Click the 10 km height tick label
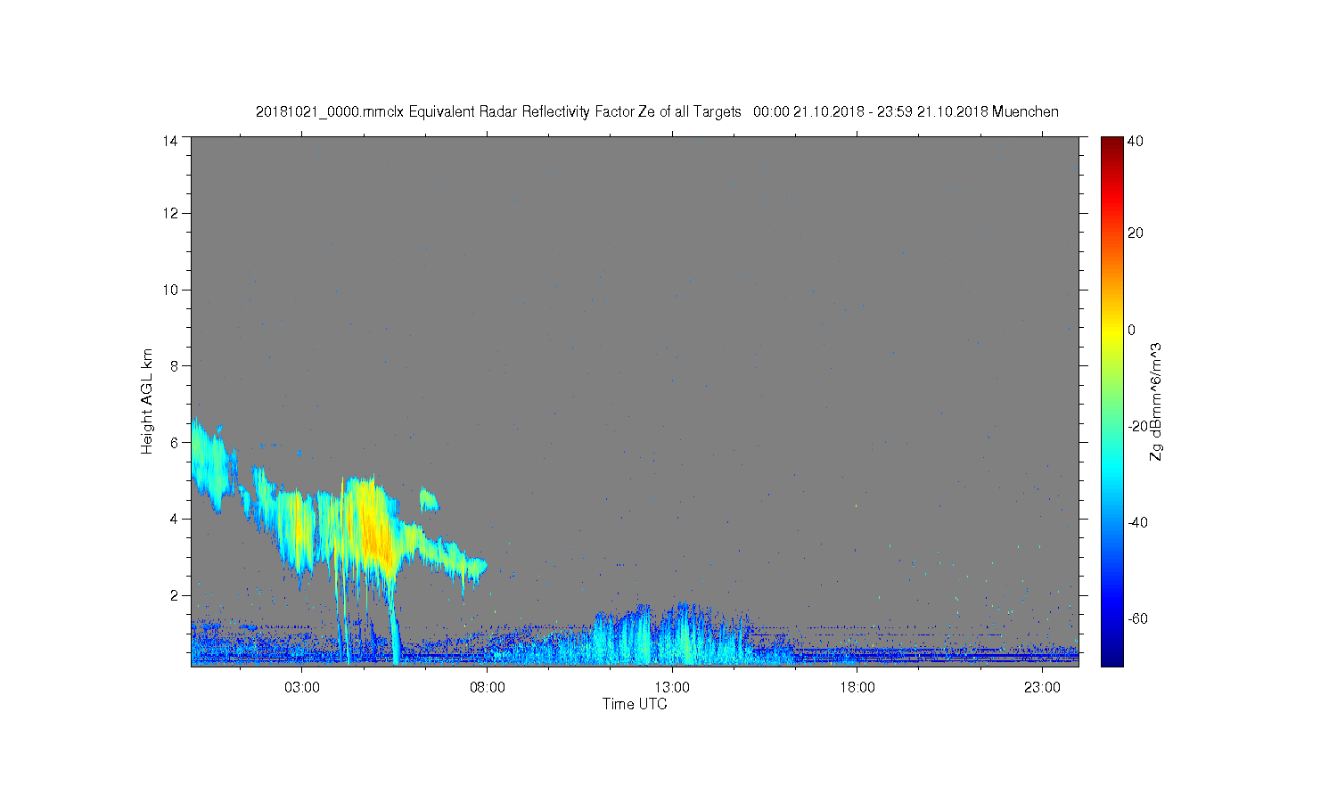Screen dimensions: 1337x802 [x=171, y=290]
